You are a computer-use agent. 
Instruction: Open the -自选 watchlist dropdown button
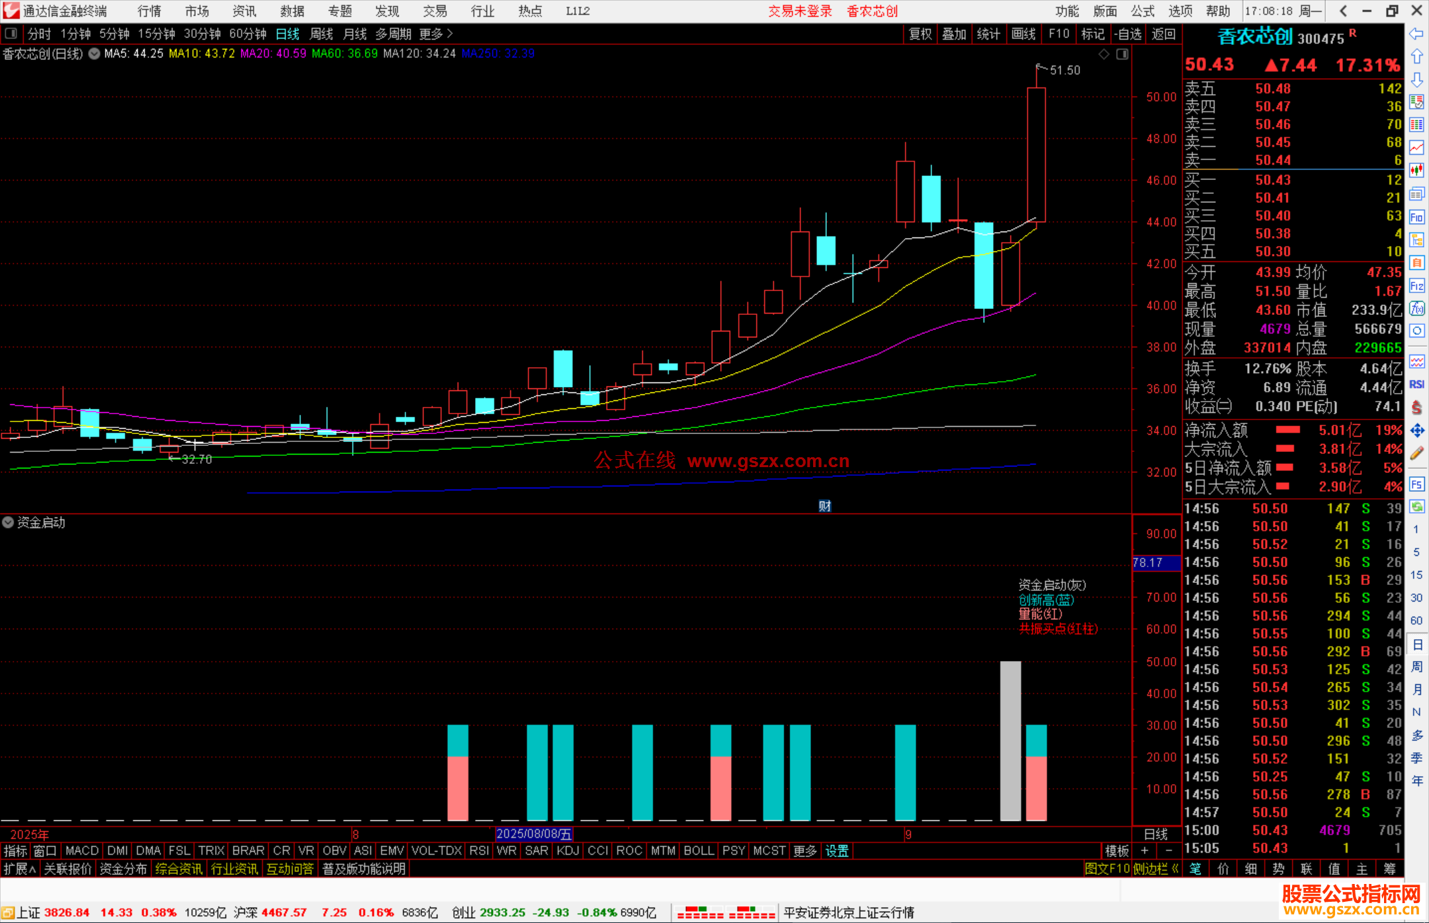pyautogui.click(x=1127, y=34)
